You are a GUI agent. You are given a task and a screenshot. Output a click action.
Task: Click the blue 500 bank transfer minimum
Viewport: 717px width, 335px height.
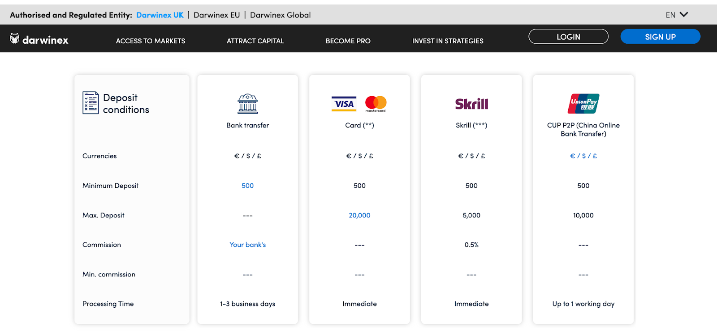247,186
